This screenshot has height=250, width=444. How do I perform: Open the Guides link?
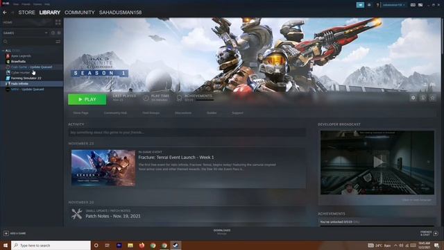click(212, 112)
